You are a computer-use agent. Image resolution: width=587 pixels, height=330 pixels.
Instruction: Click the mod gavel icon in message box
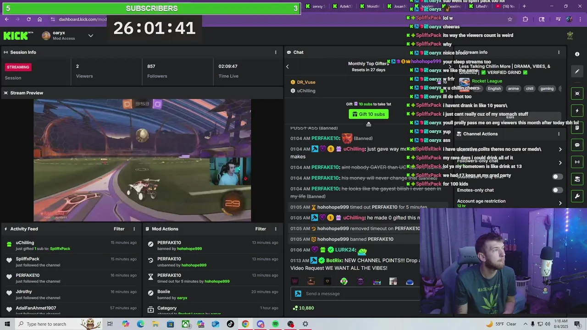pos(298,294)
